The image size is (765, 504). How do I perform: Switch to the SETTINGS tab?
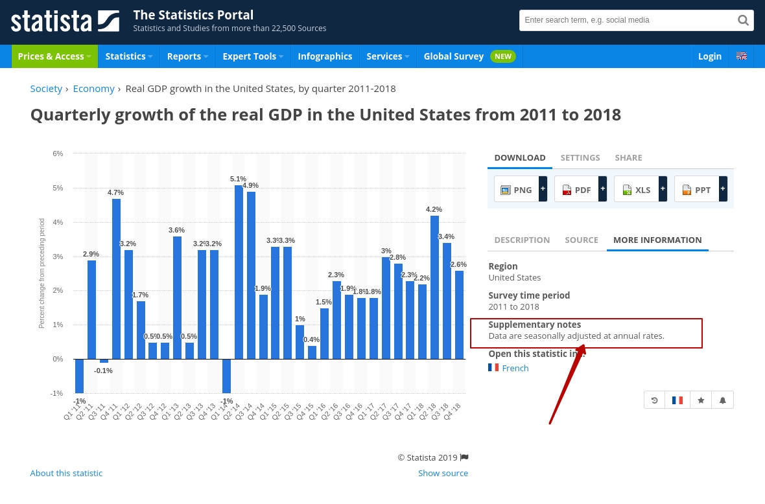[580, 157]
